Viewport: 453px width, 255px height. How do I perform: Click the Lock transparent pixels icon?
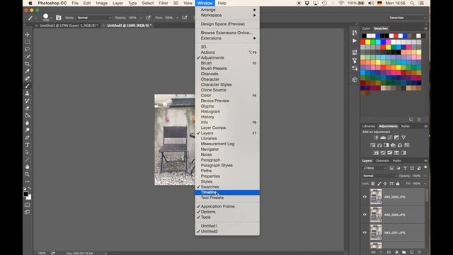click(373, 183)
